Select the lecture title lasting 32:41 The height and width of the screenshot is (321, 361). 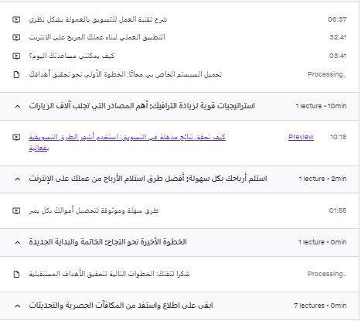(97, 37)
